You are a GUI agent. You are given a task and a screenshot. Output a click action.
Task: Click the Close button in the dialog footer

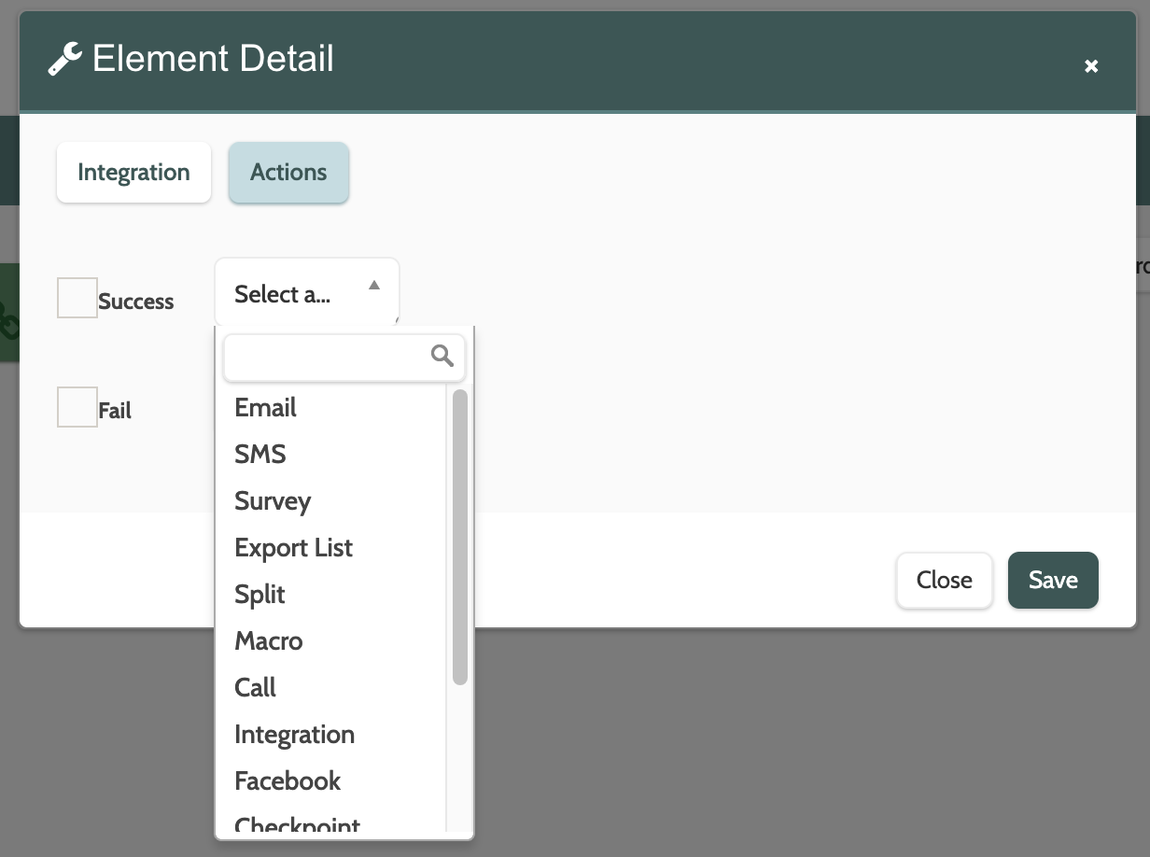pyautogui.click(x=944, y=581)
